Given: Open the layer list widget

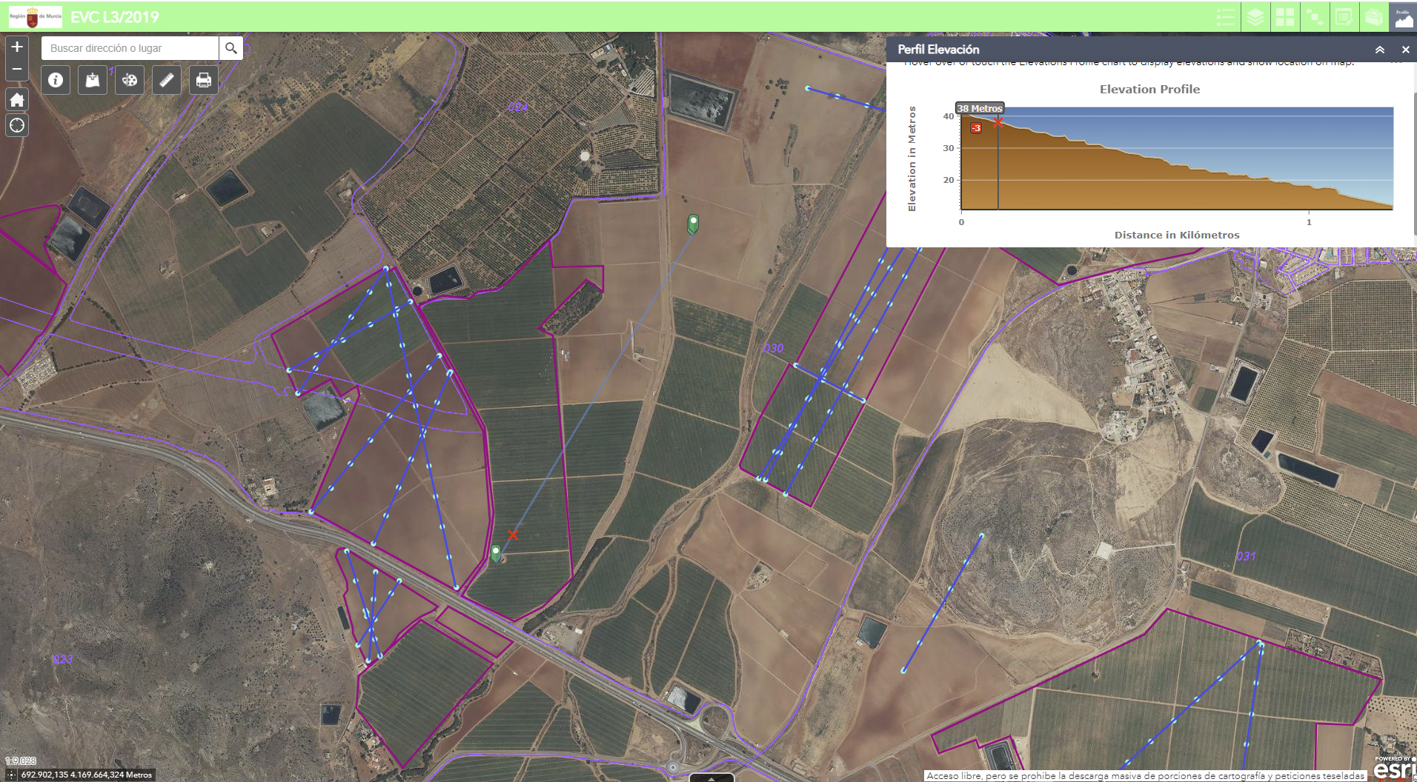Looking at the screenshot, I should coord(1255,17).
